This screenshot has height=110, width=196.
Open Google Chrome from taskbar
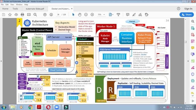30,107
